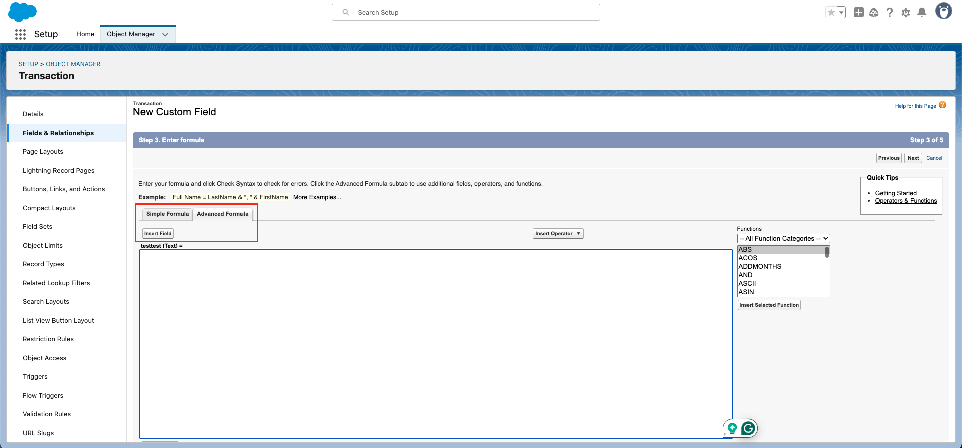Click the search magnifier icon
Screen dimensions: 962x448
point(346,12)
